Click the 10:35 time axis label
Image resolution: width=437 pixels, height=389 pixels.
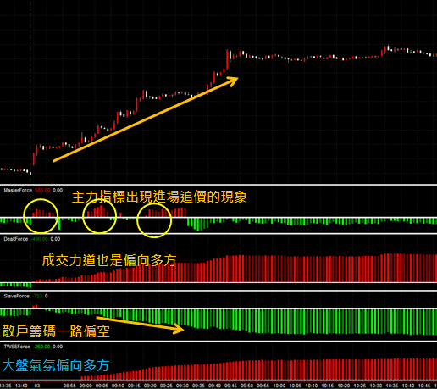[391, 386]
